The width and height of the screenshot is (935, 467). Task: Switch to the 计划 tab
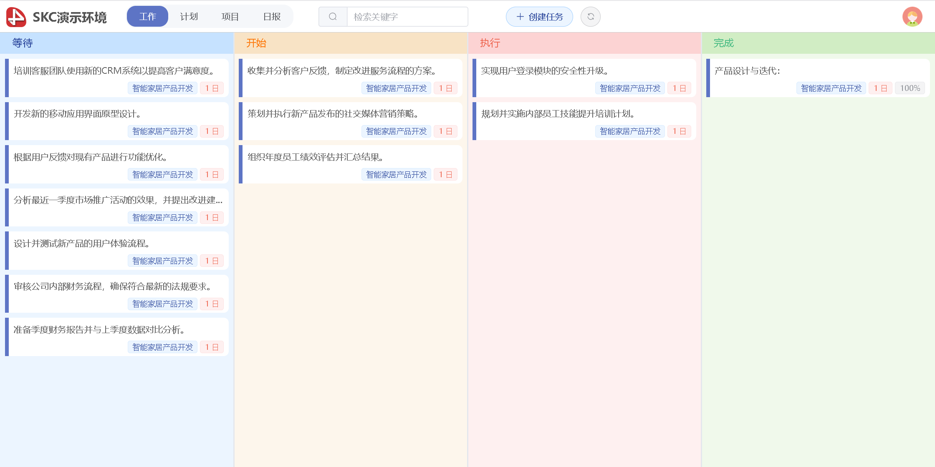(189, 17)
